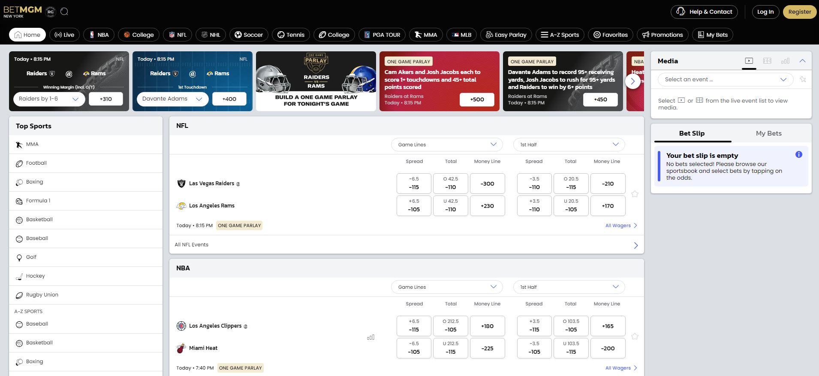
Task: Toggle the favorite star beside Select an event
Action: (803, 80)
